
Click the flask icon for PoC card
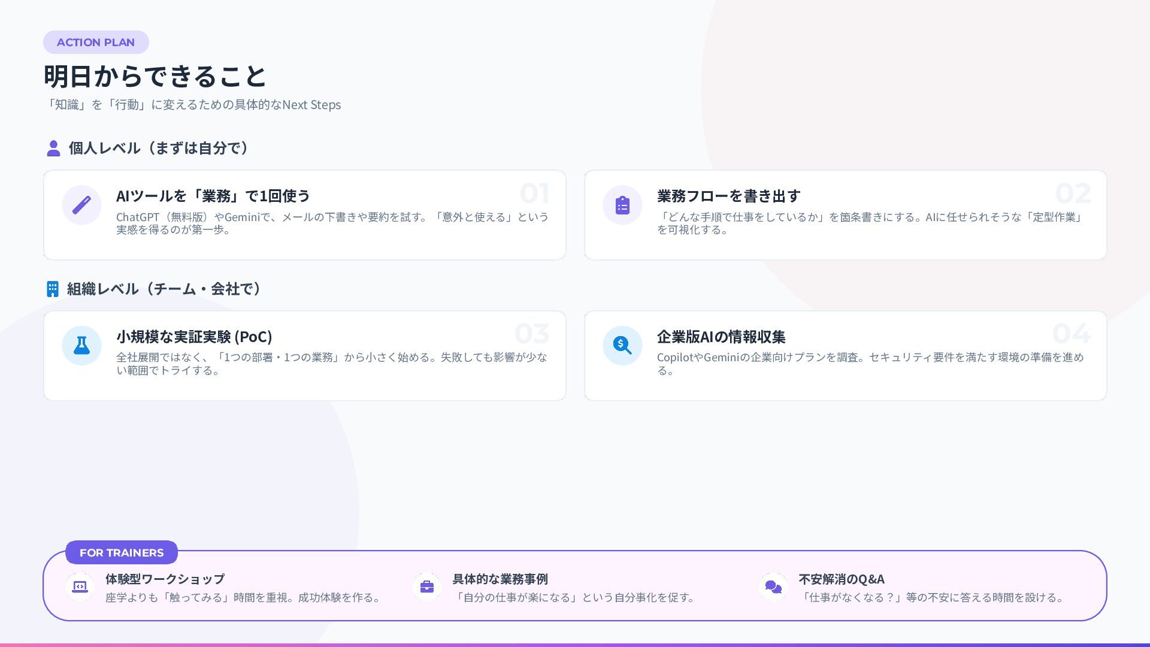81,346
